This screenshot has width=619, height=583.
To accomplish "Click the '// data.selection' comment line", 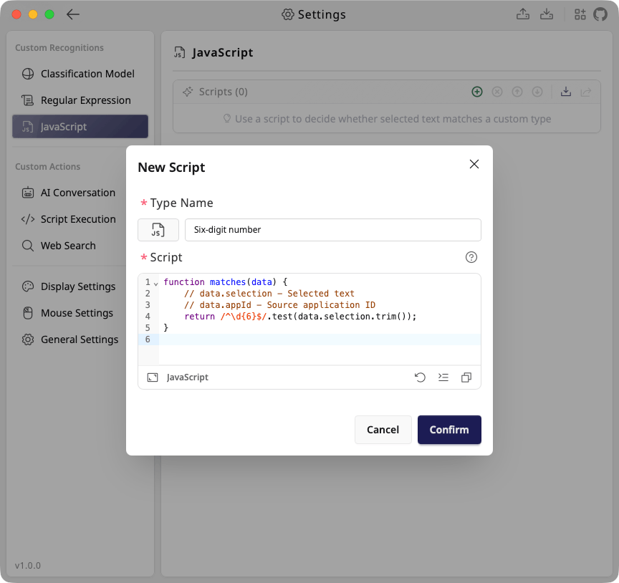I will [269, 294].
